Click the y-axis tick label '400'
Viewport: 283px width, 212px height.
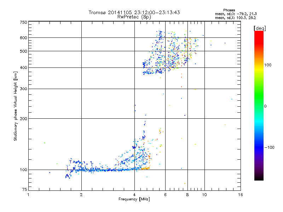tap(23, 68)
